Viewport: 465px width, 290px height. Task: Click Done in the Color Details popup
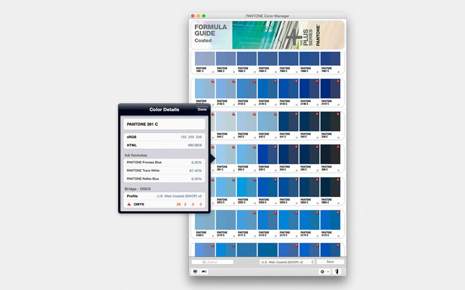(x=202, y=110)
